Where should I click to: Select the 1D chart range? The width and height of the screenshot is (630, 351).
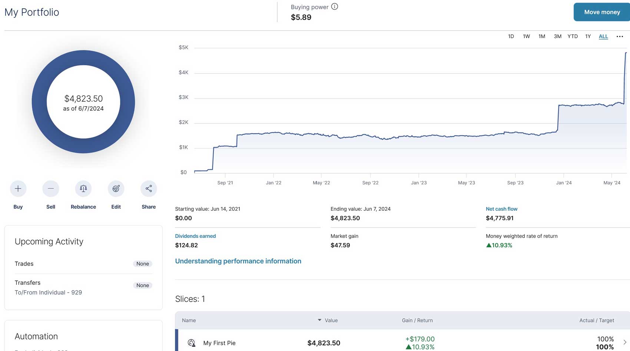point(511,36)
